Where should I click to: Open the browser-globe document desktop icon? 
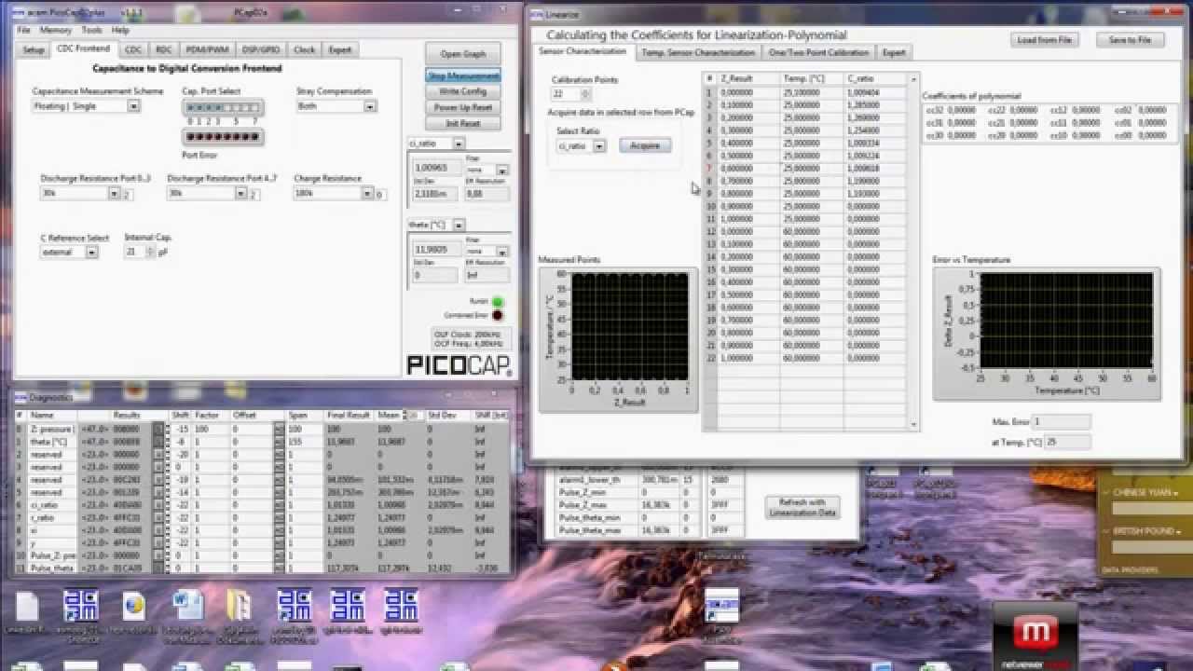[x=134, y=607]
